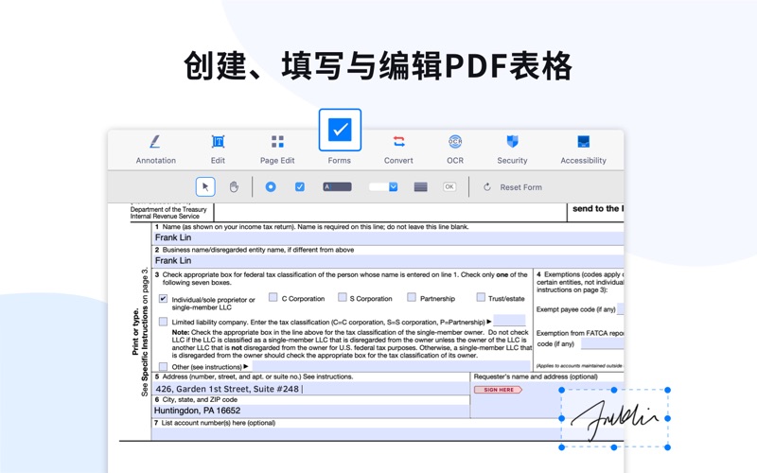Viewport: 757px width, 473px height.
Task: Insert a list box form field
Action: point(420,186)
